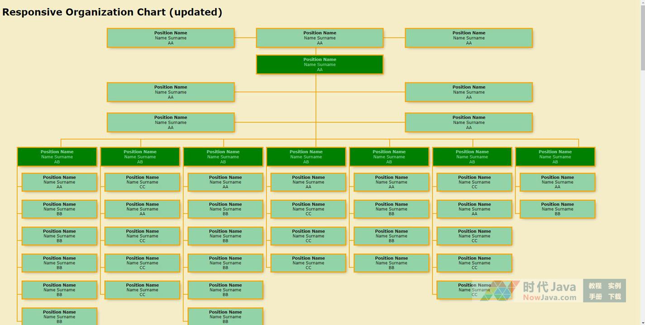This screenshot has height=325, width=645.
Task: Select the AA box in second AB column
Action: (x=142, y=209)
